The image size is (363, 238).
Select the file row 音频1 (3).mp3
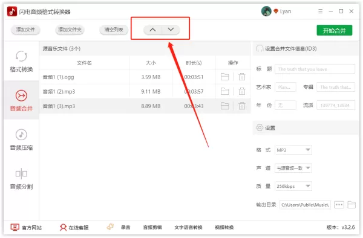click(145, 106)
